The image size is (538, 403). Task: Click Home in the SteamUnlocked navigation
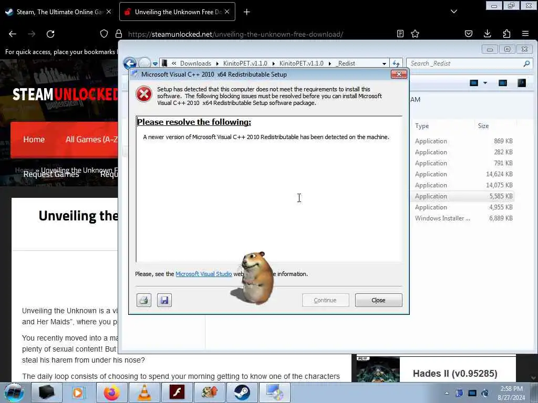pos(34,140)
